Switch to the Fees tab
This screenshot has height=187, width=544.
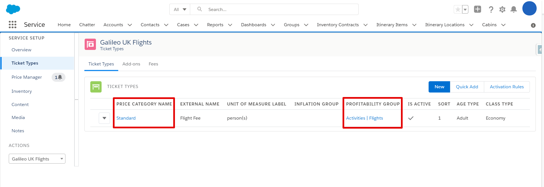pyautogui.click(x=153, y=64)
